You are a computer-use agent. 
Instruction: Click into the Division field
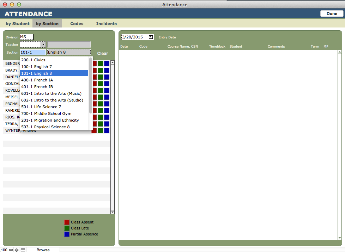click(x=26, y=37)
